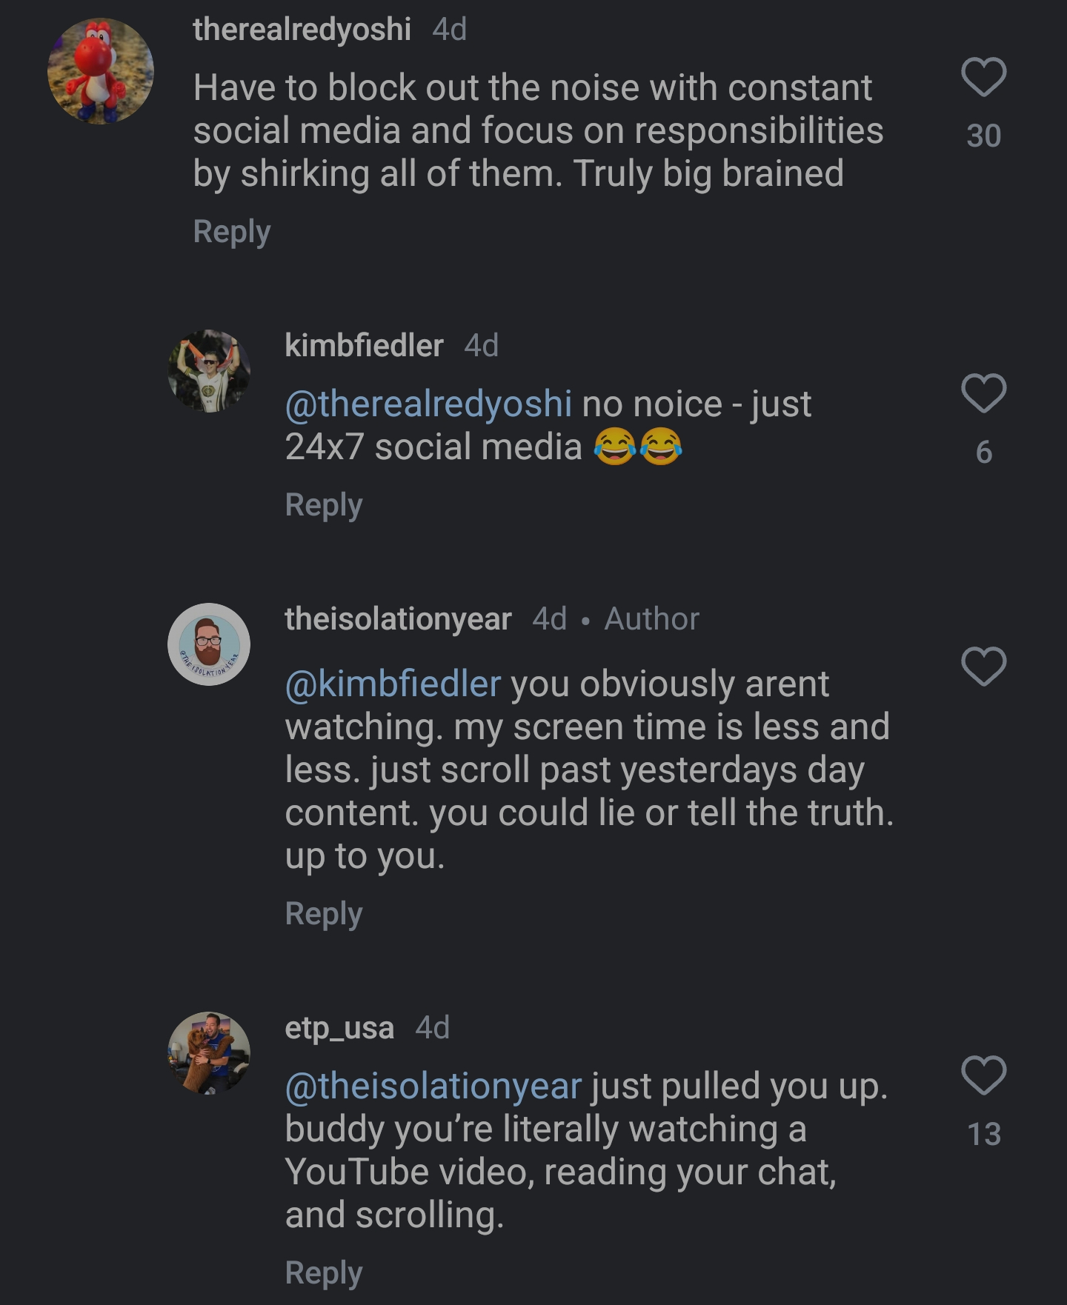Follow the @theisolationyear mention link

pos(433,1087)
